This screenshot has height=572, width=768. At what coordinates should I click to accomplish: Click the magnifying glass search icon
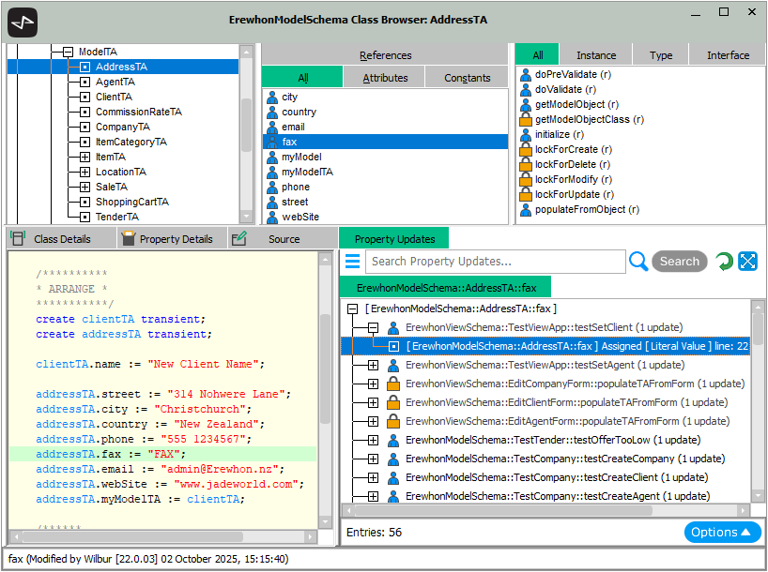pos(638,262)
